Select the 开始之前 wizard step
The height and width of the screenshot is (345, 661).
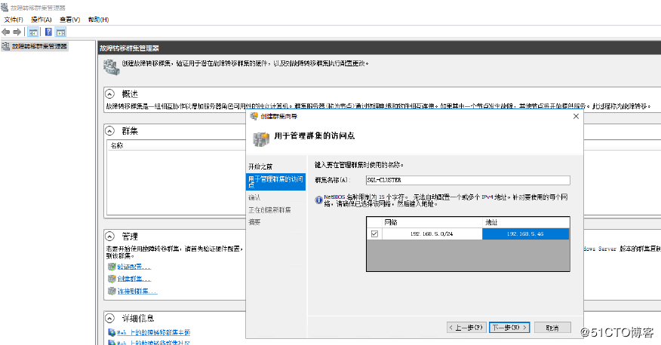click(260, 166)
